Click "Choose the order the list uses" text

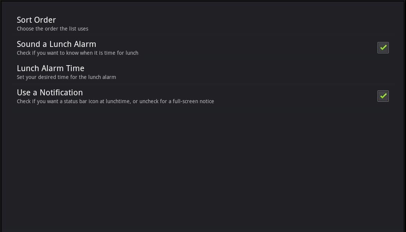[x=52, y=29]
